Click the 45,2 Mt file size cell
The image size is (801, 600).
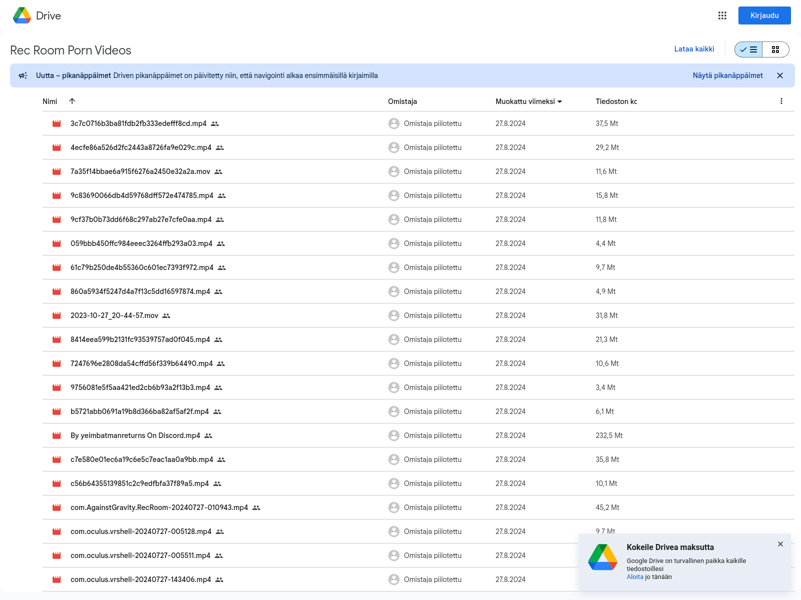pyautogui.click(x=607, y=507)
